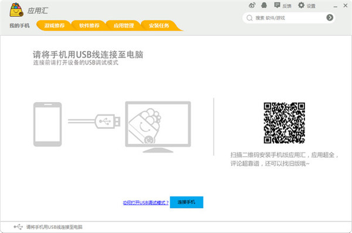Click the 连接手机 button

(187, 202)
